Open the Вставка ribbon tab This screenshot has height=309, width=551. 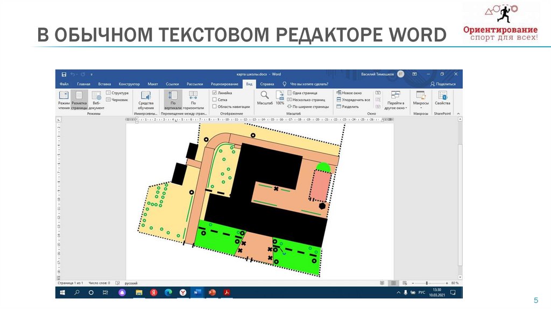104,84
